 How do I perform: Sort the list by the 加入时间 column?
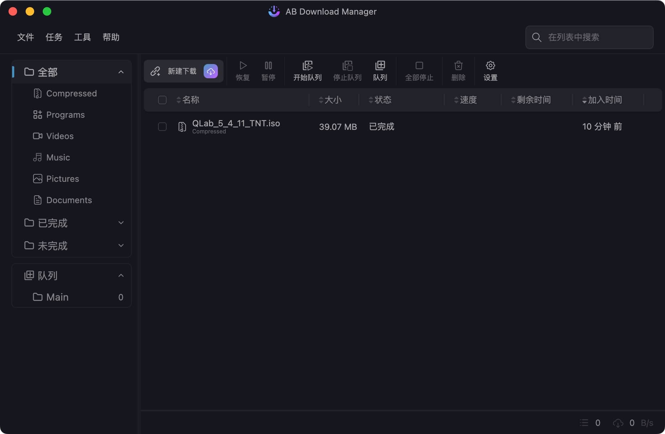tap(602, 100)
